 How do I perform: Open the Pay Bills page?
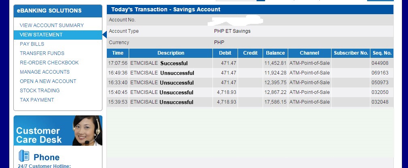[32, 44]
